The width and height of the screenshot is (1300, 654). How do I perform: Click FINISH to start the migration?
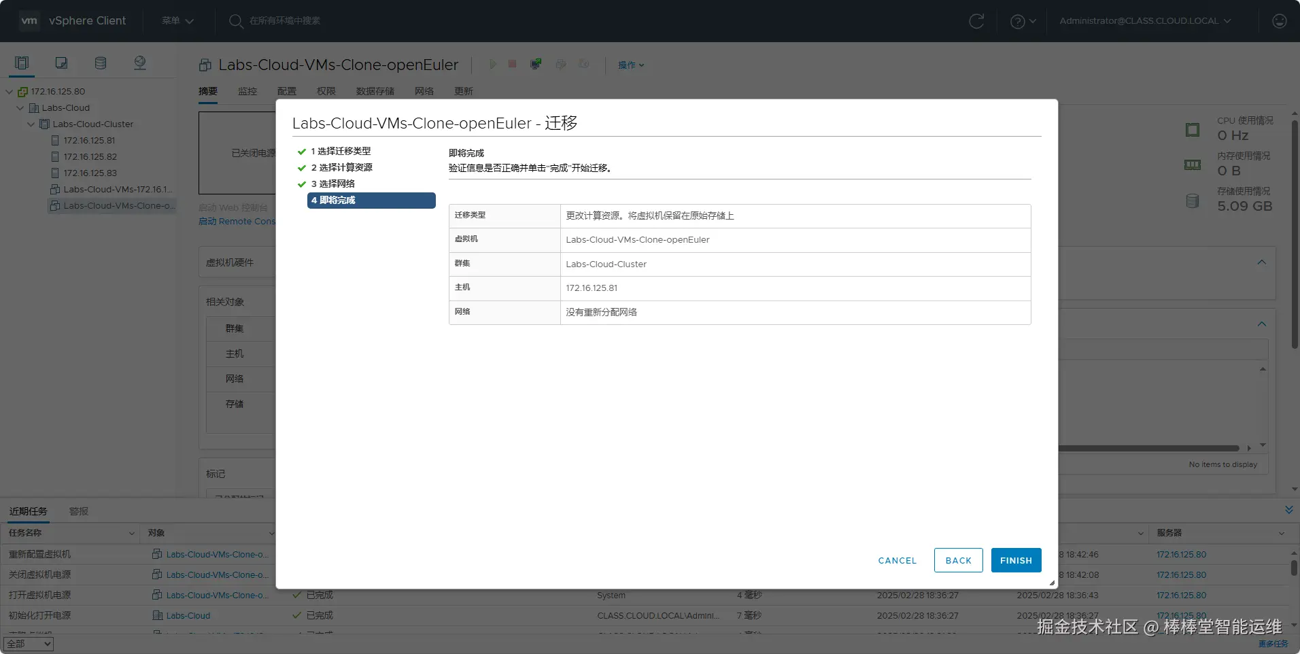[x=1016, y=560]
